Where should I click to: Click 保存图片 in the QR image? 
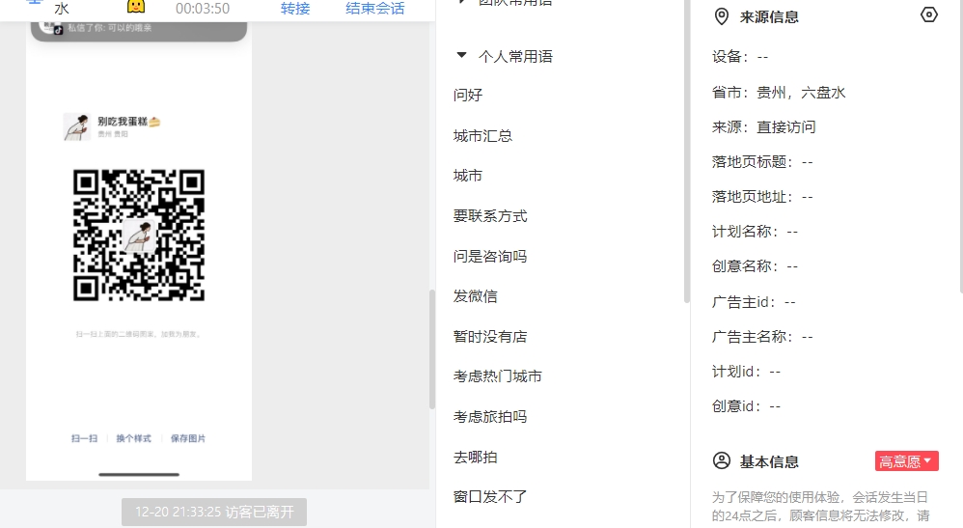[x=188, y=438]
